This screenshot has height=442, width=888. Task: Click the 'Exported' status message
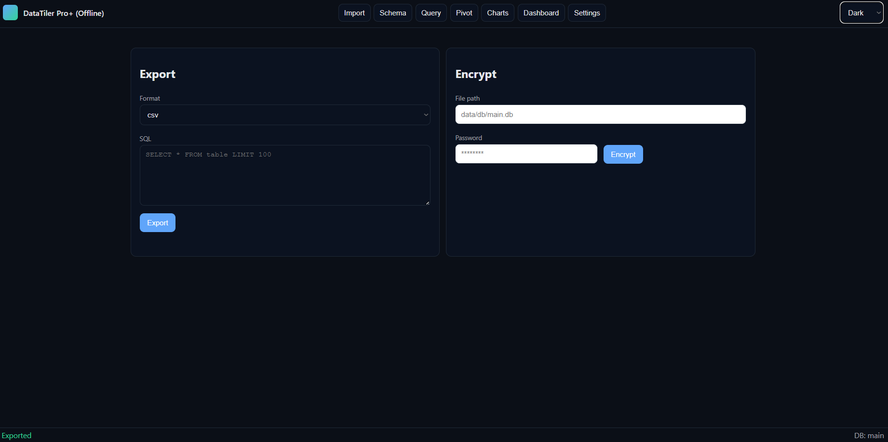(16, 435)
